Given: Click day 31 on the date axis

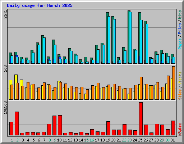Looking at the screenshot, I should point(172,140).
